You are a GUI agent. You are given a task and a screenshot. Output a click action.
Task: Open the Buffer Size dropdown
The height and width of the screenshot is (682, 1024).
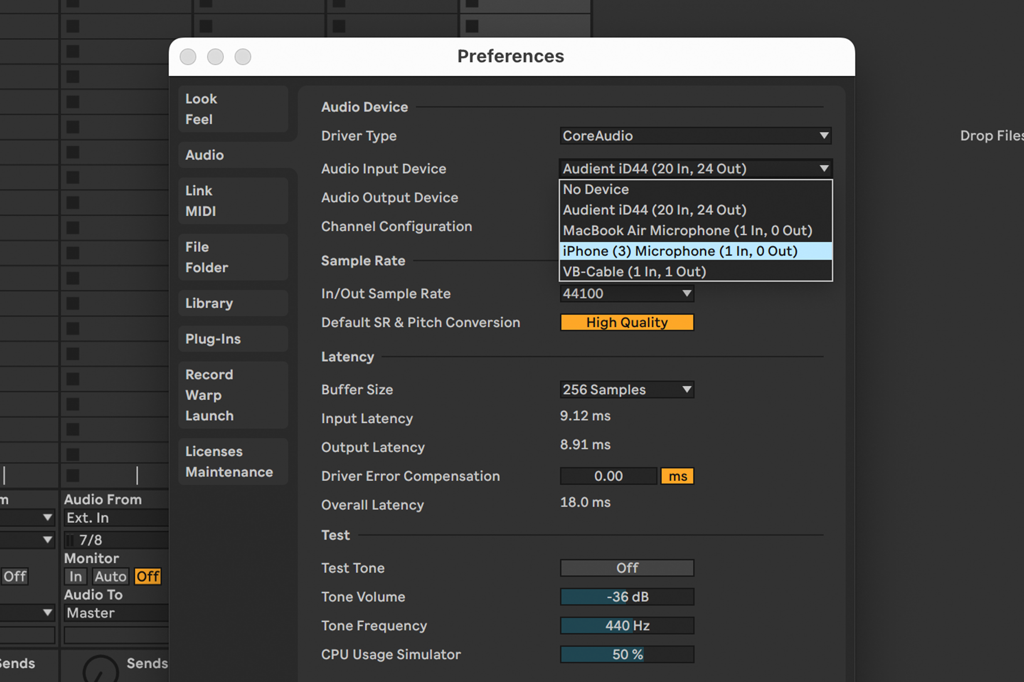pos(627,390)
